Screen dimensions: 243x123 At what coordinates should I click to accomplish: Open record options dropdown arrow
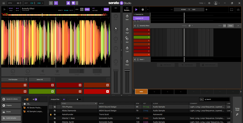(x=148, y=10)
